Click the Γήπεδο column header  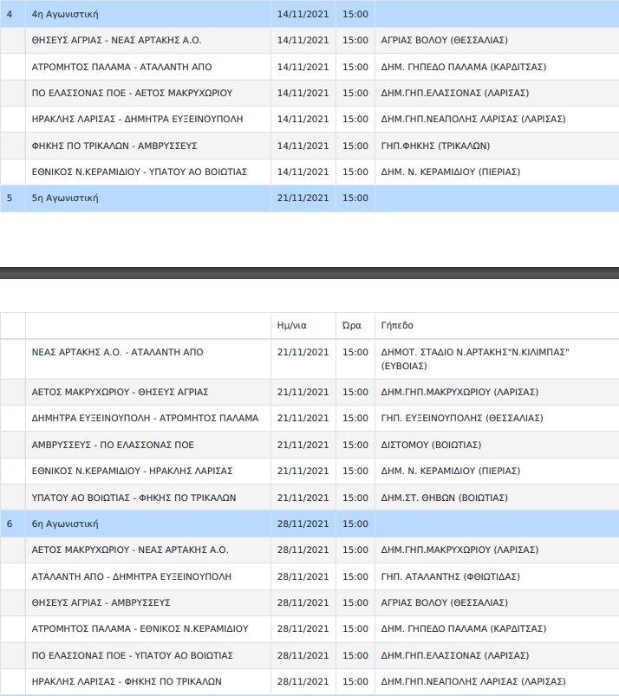[397, 325]
